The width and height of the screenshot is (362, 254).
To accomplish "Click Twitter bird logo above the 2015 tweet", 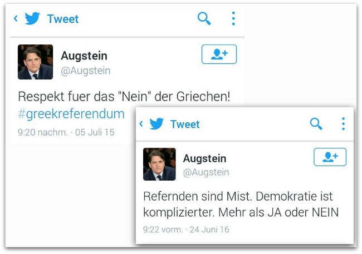I will (33, 19).
